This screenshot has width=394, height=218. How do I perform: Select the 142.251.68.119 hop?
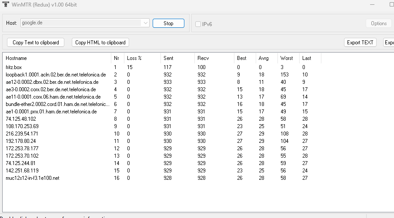point(162,171)
